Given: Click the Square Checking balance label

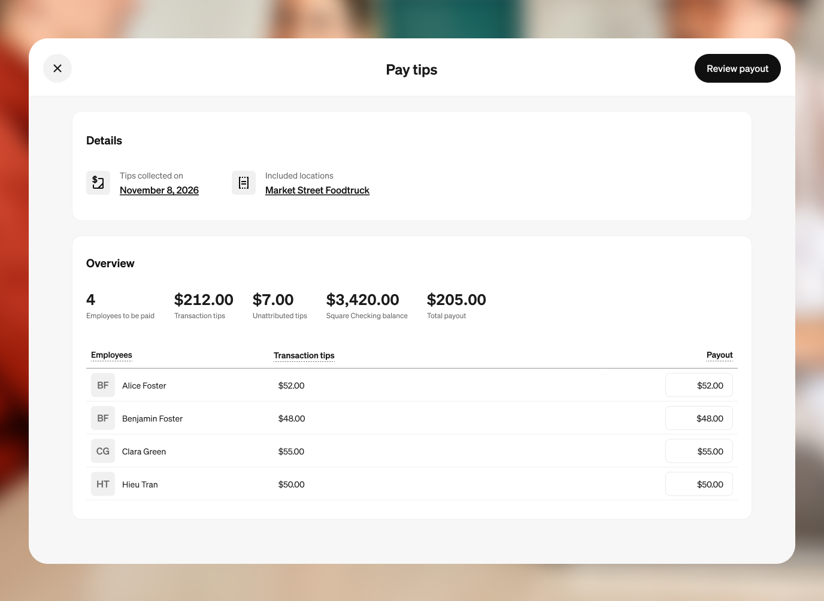Looking at the screenshot, I should 367,316.
